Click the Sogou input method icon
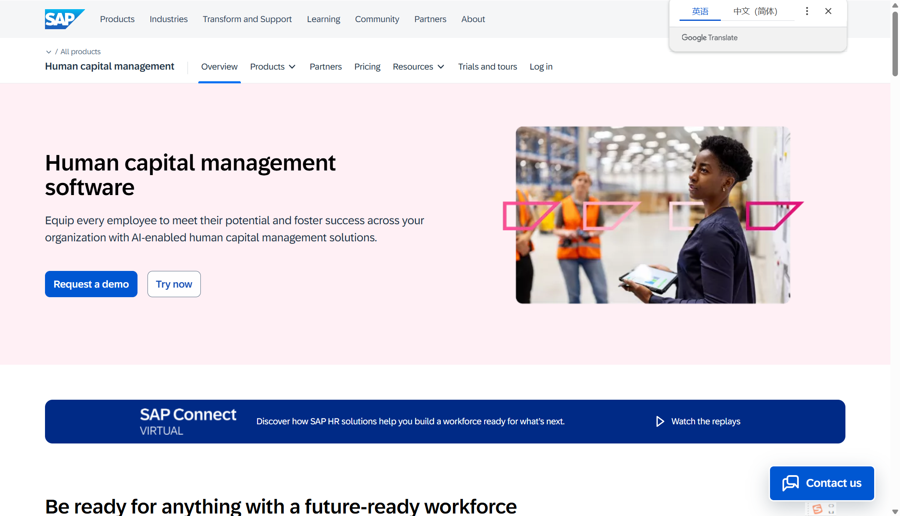This screenshot has height=516, width=900. 817,509
